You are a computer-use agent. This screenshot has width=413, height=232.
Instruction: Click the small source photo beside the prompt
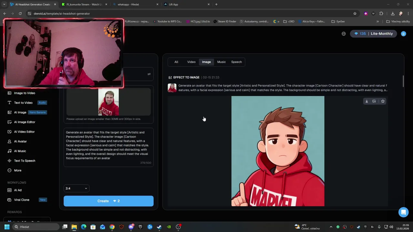point(172,88)
